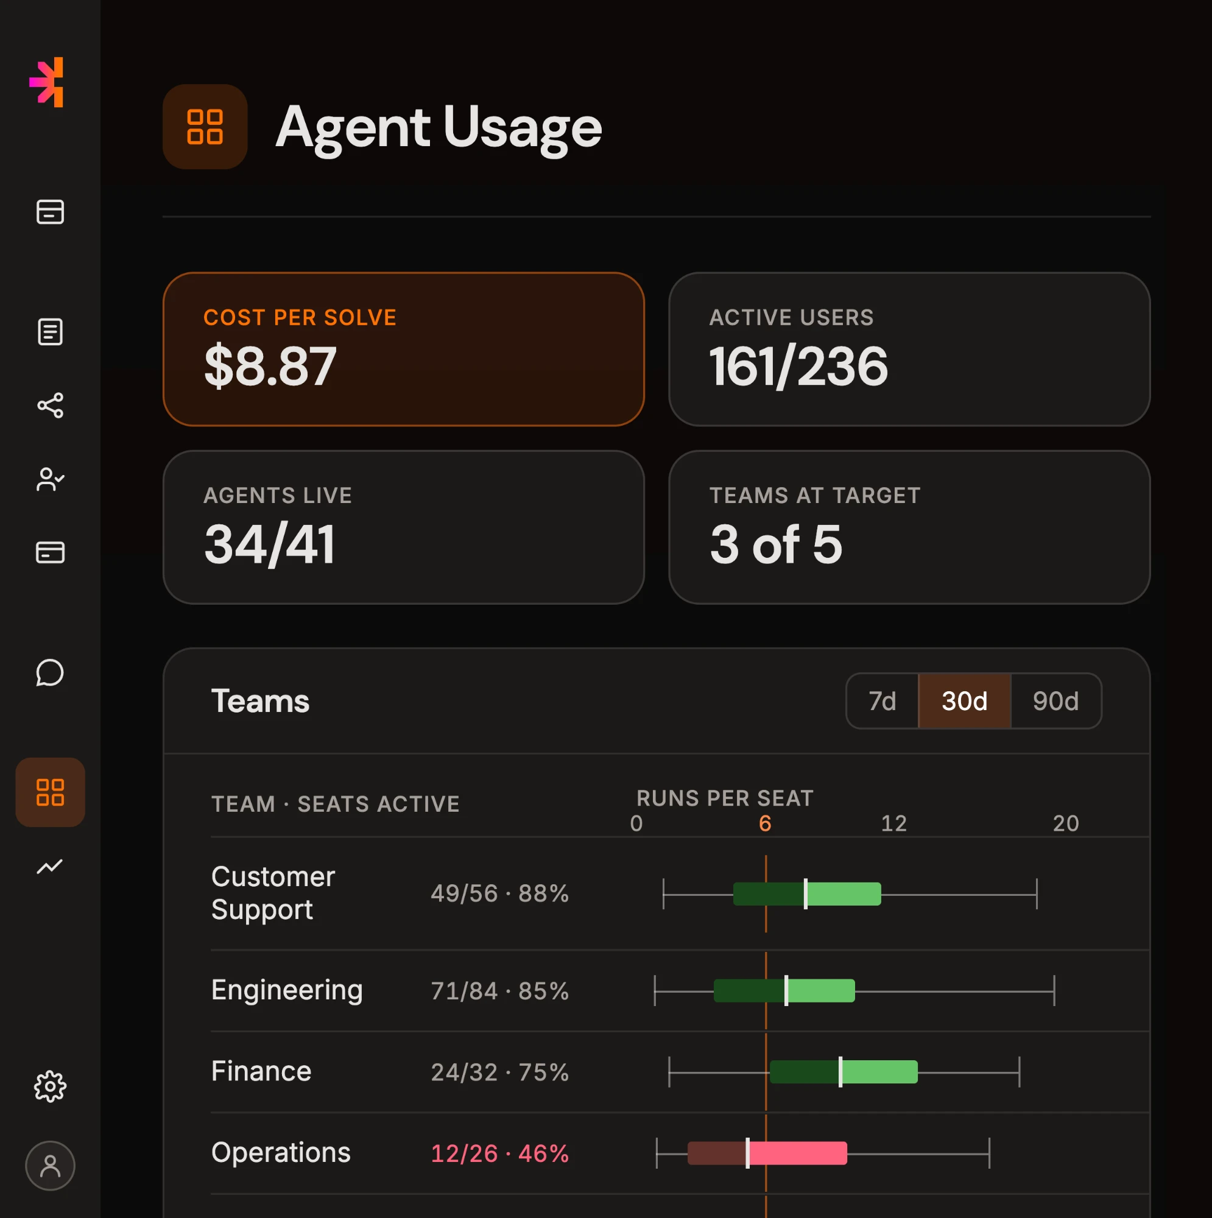Open the Teams At Target card
This screenshot has width=1212, height=1218.
click(x=909, y=527)
